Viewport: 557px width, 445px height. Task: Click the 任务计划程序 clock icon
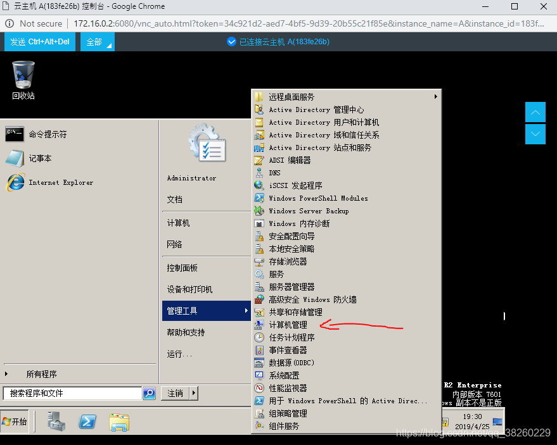click(259, 337)
